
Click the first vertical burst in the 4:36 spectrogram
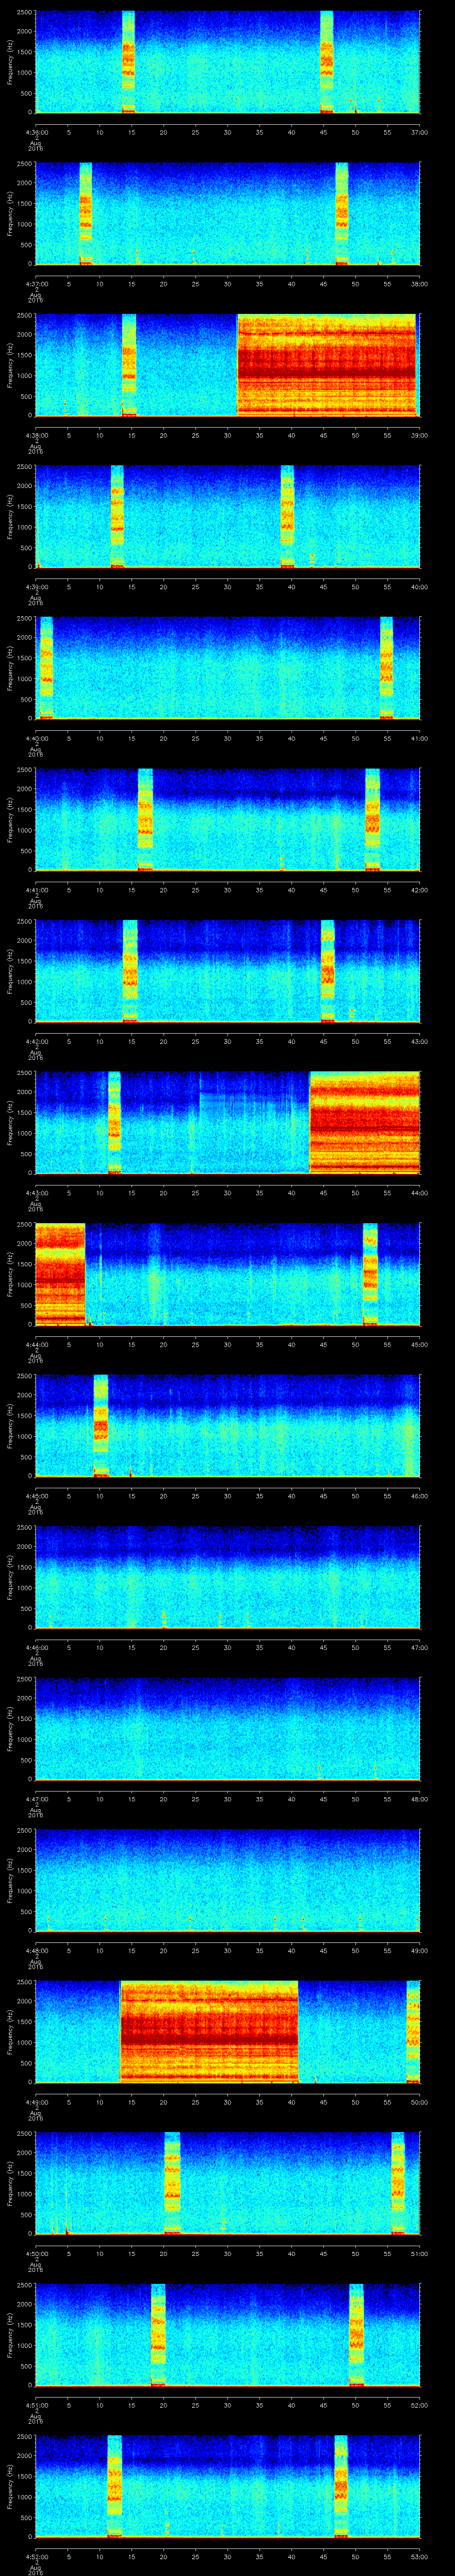click(128, 62)
